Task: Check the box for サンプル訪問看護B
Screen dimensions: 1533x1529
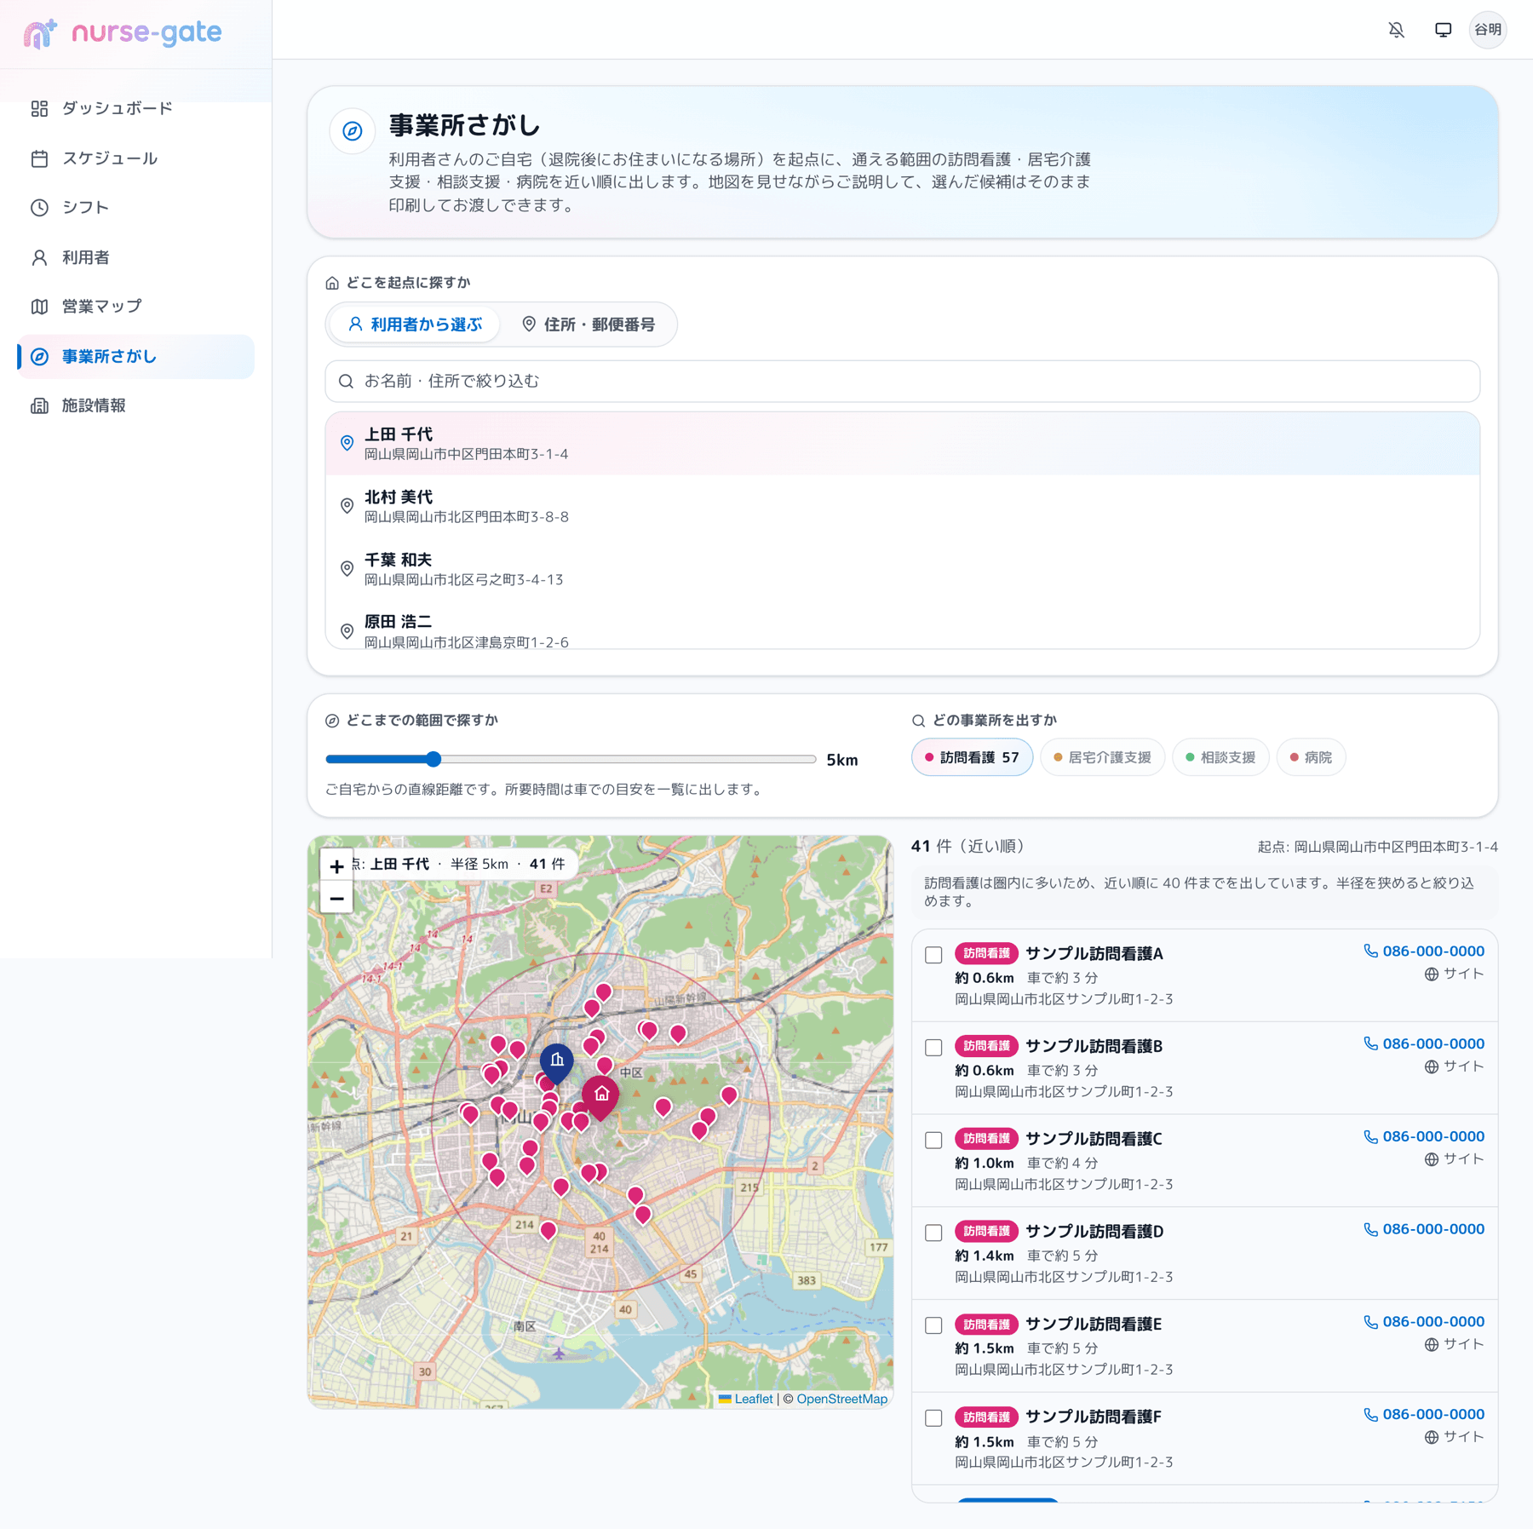Action: (x=933, y=1048)
